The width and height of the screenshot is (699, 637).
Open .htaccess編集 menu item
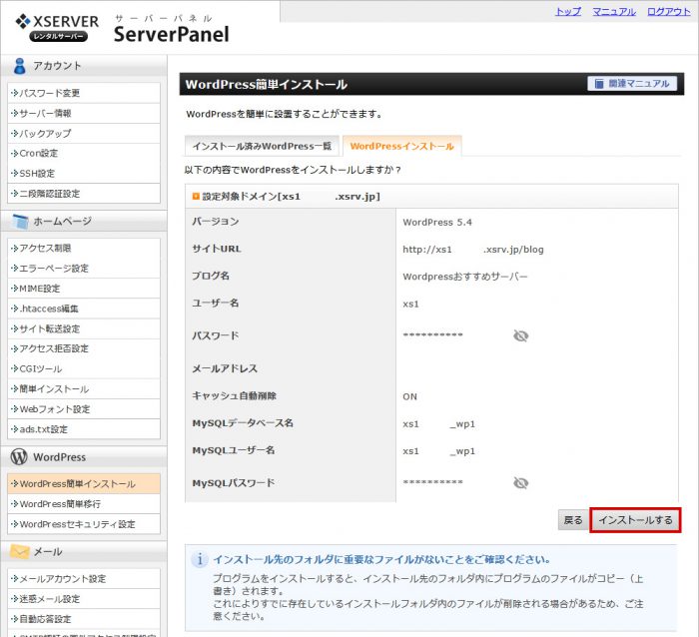84,309
